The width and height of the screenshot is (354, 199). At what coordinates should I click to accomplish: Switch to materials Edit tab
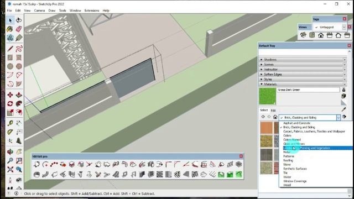[x=273, y=111]
